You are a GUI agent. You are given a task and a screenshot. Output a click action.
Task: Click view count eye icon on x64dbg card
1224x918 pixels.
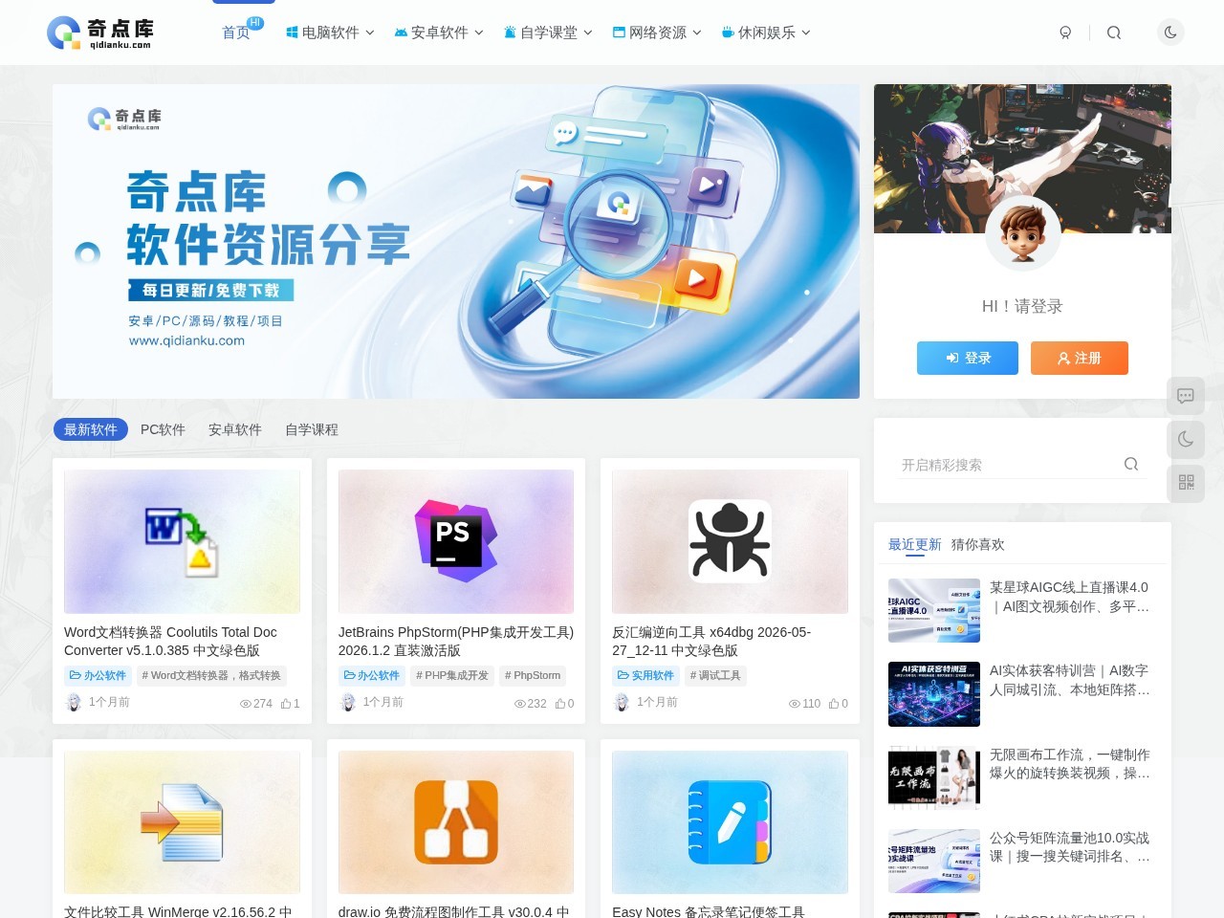tap(794, 704)
